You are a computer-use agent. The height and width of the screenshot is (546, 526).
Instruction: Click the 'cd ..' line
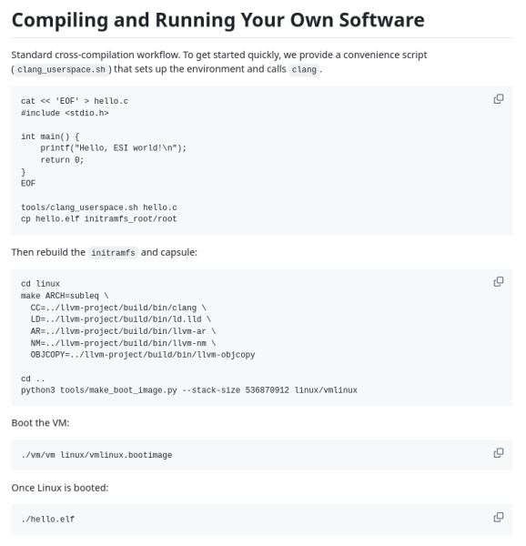(x=33, y=379)
